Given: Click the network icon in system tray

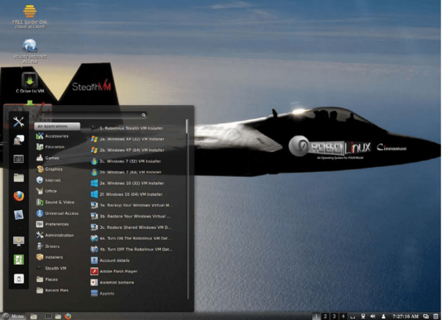Looking at the screenshot, I should [363, 317].
